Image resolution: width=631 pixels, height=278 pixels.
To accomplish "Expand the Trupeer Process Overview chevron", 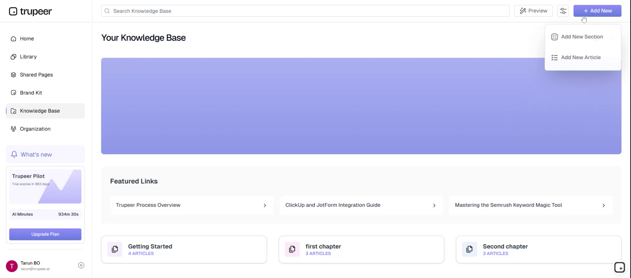I will [265, 205].
